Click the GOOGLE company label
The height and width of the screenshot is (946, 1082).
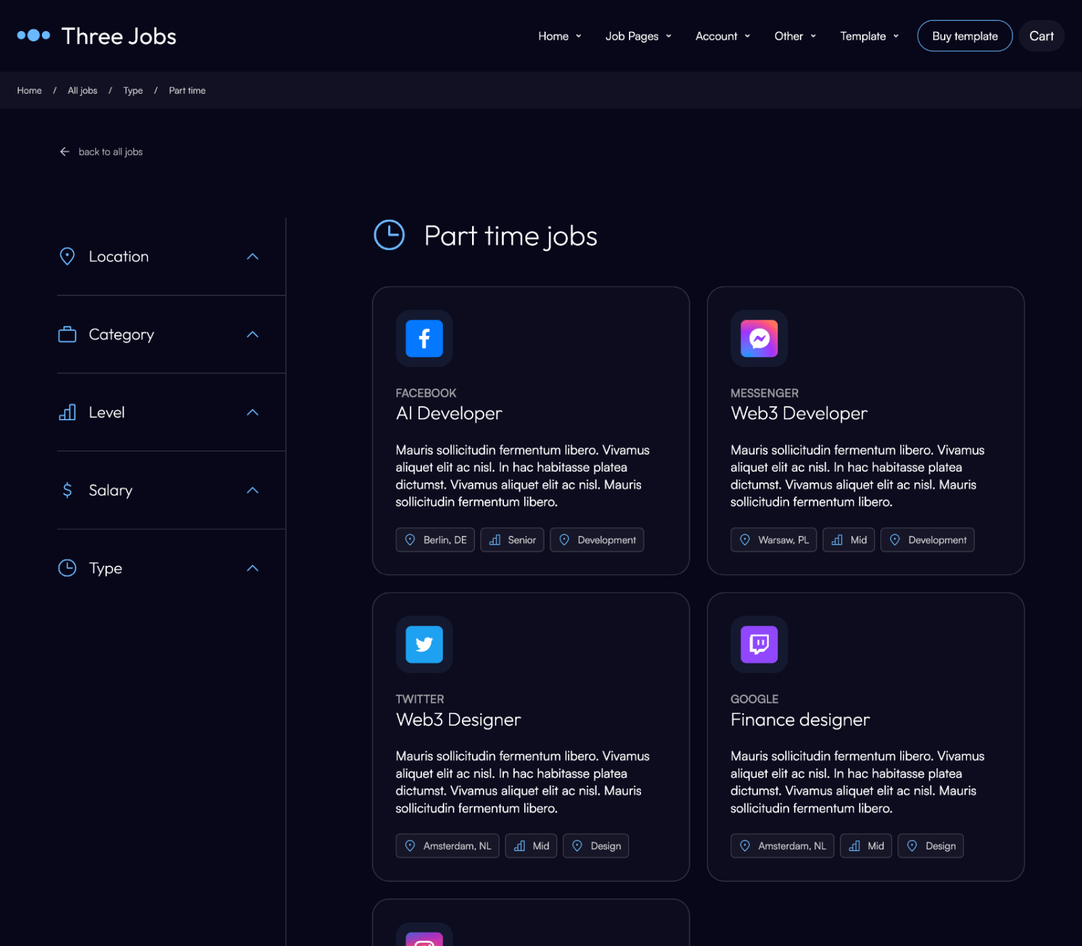(754, 699)
